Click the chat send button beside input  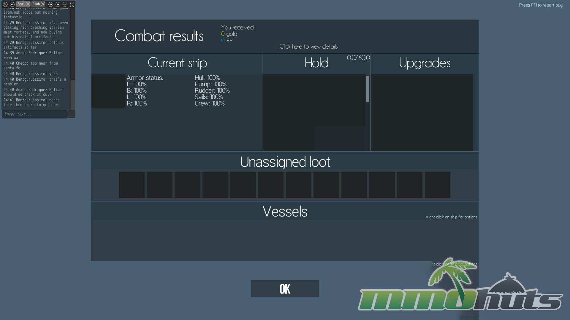pos(72,114)
